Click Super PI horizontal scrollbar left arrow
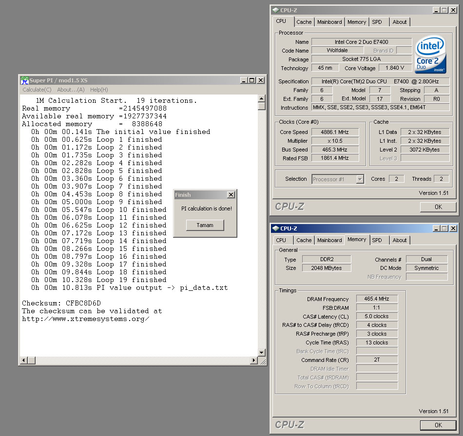The image size is (463, 436). tap(24, 360)
